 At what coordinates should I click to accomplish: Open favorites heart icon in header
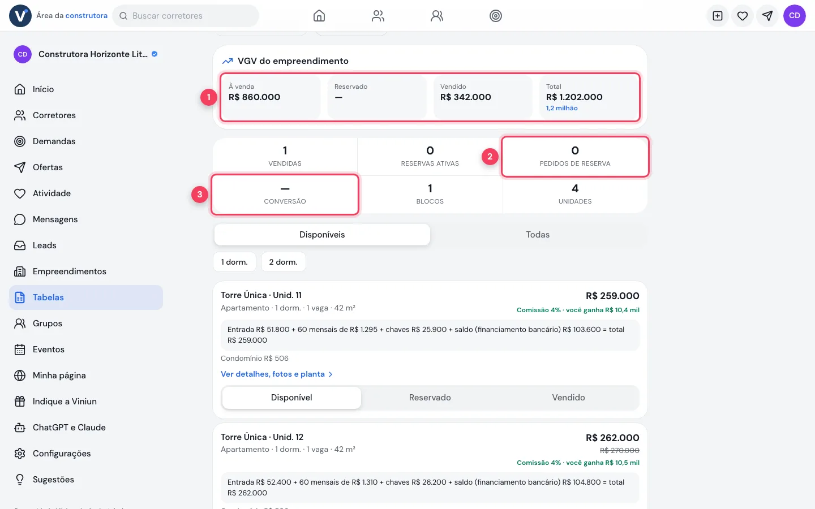(x=743, y=16)
